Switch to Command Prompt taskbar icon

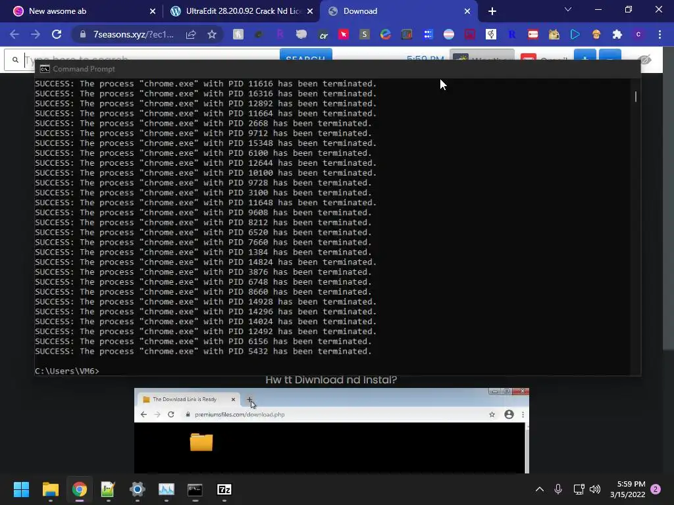click(195, 489)
